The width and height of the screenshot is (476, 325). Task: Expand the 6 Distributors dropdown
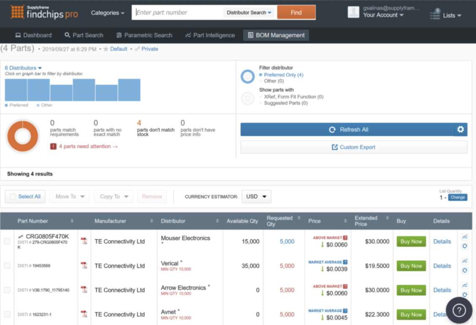(23, 68)
